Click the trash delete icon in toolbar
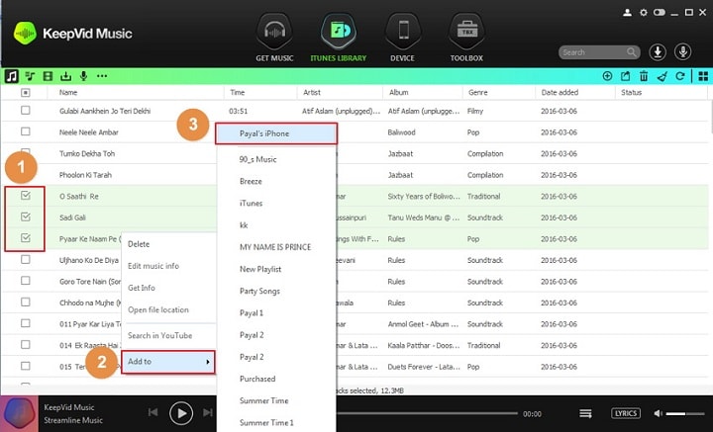Screen dimensions: 713x432 point(644,76)
